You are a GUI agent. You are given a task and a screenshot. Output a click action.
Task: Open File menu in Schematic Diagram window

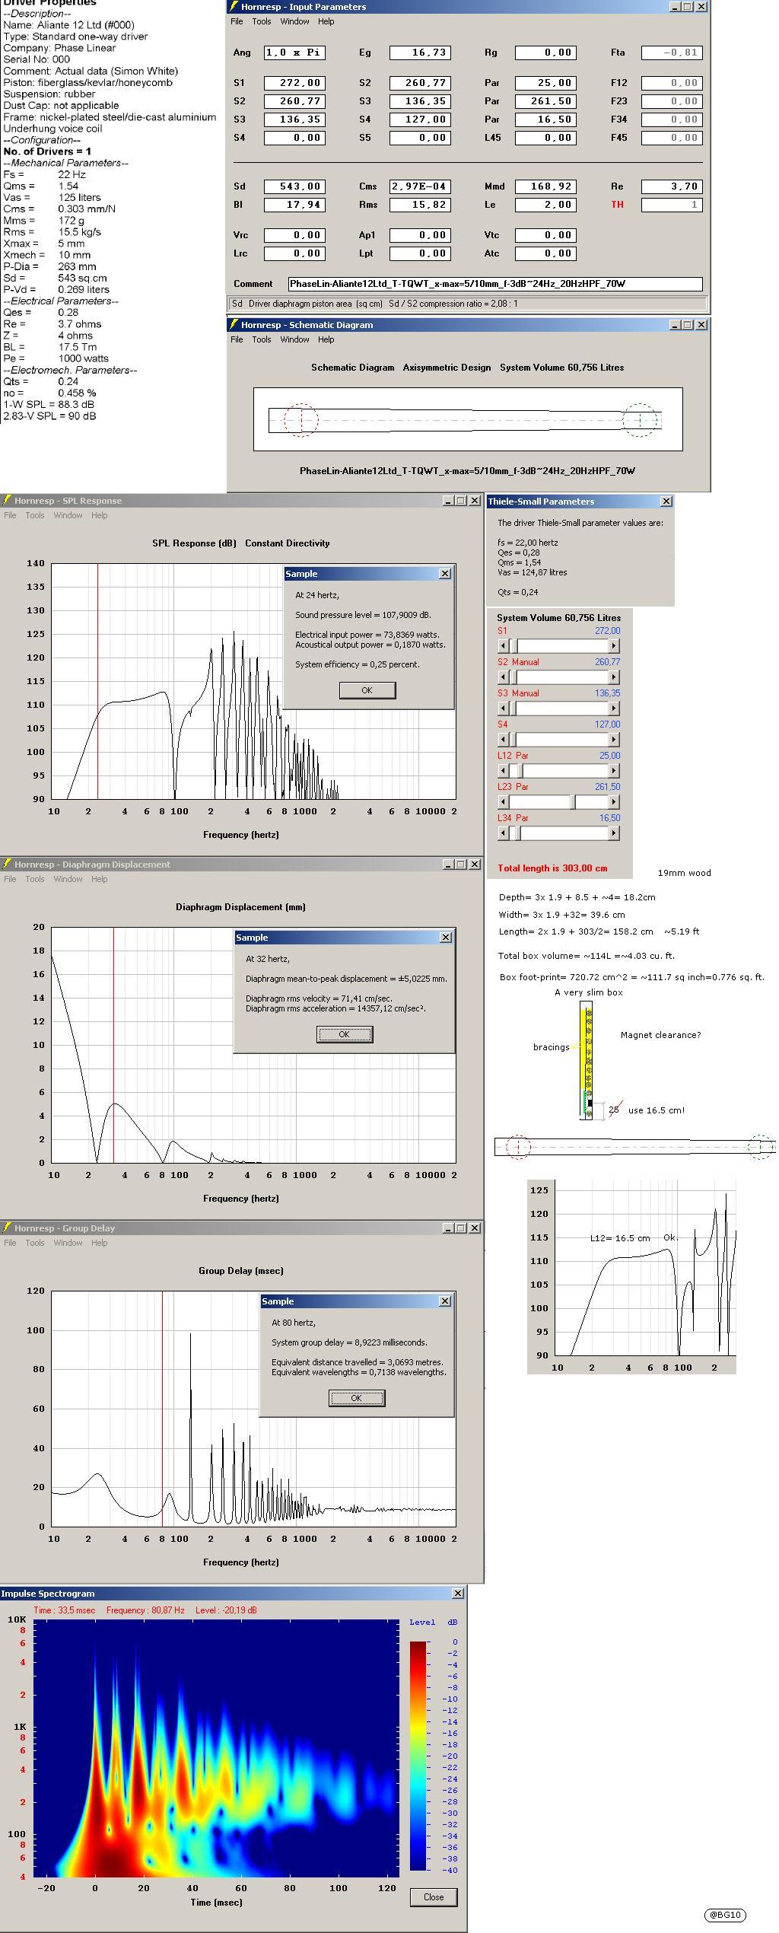click(237, 339)
